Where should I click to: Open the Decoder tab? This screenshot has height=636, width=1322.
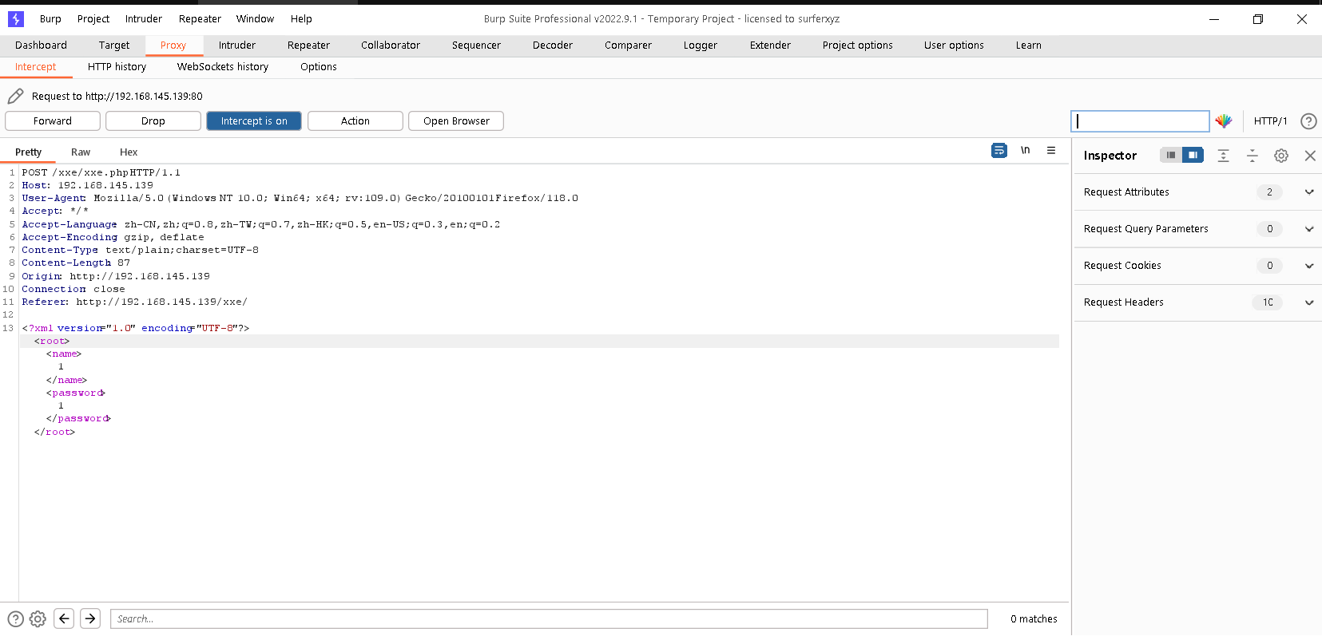pyautogui.click(x=553, y=45)
